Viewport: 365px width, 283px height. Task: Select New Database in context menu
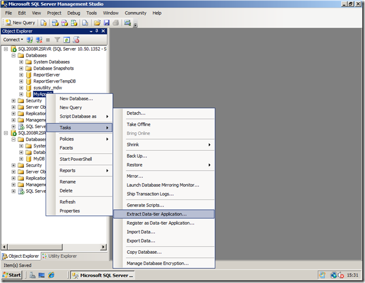pos(80,99)
